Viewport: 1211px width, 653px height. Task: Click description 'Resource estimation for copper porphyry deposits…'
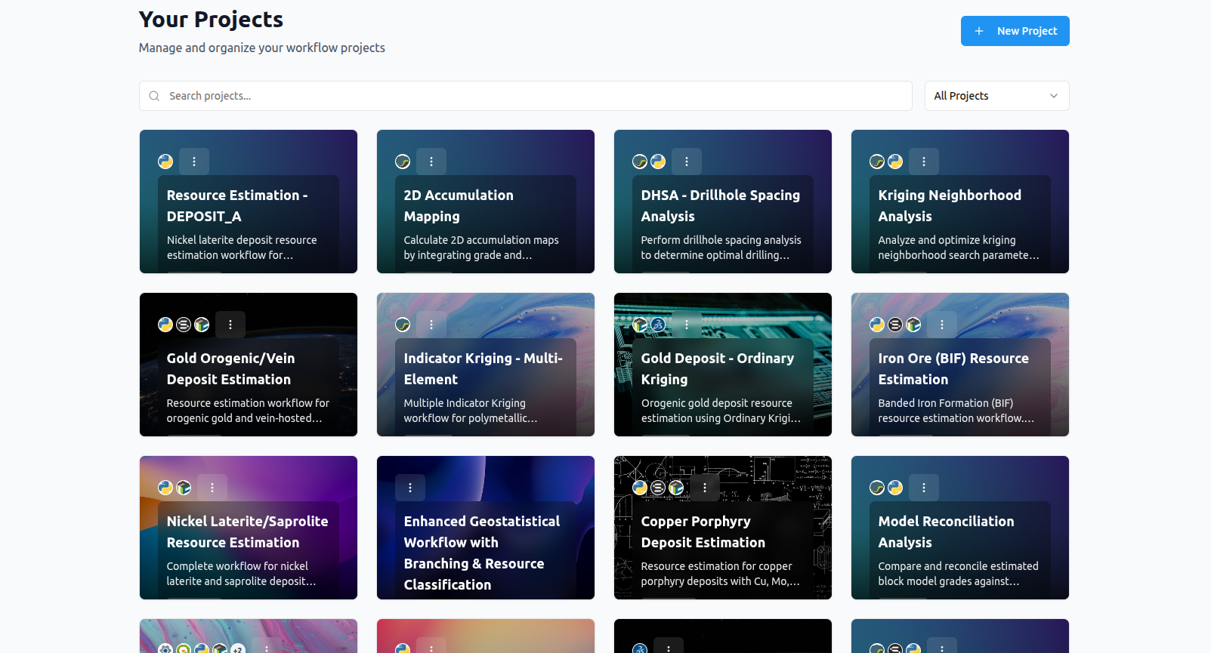[x=719, y=574]
